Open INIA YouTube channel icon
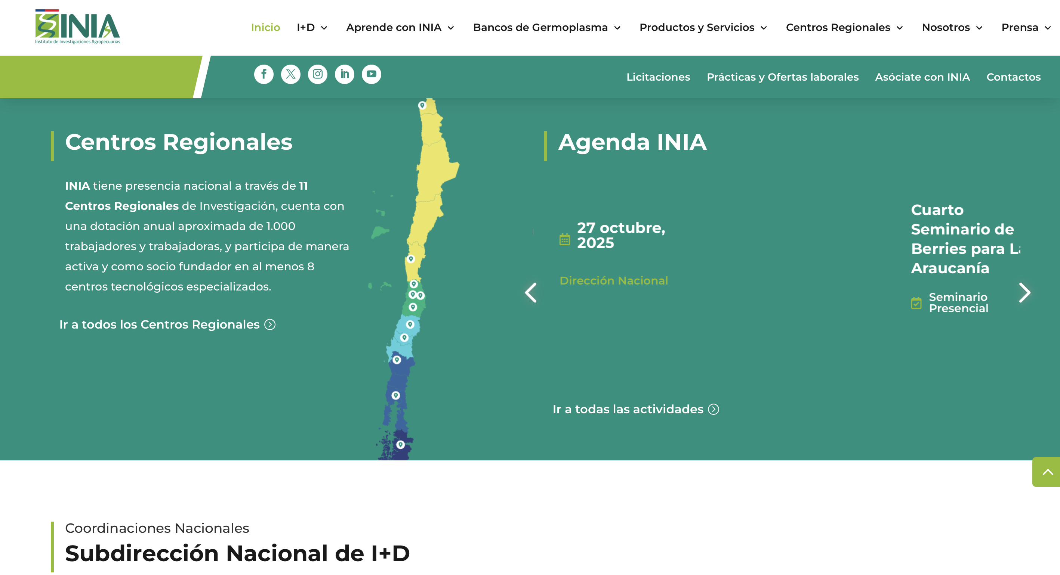 [x=371, y=74]
